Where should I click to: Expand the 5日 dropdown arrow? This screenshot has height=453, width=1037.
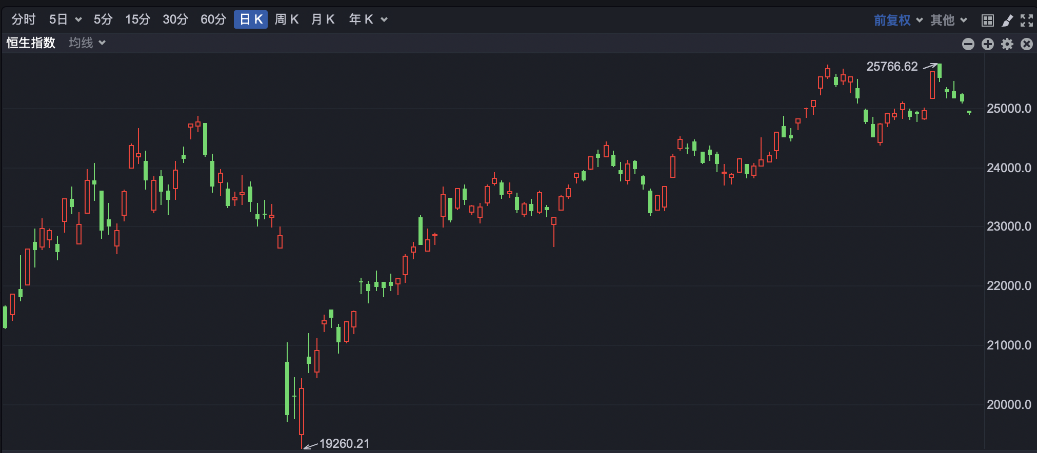point(78,20)
